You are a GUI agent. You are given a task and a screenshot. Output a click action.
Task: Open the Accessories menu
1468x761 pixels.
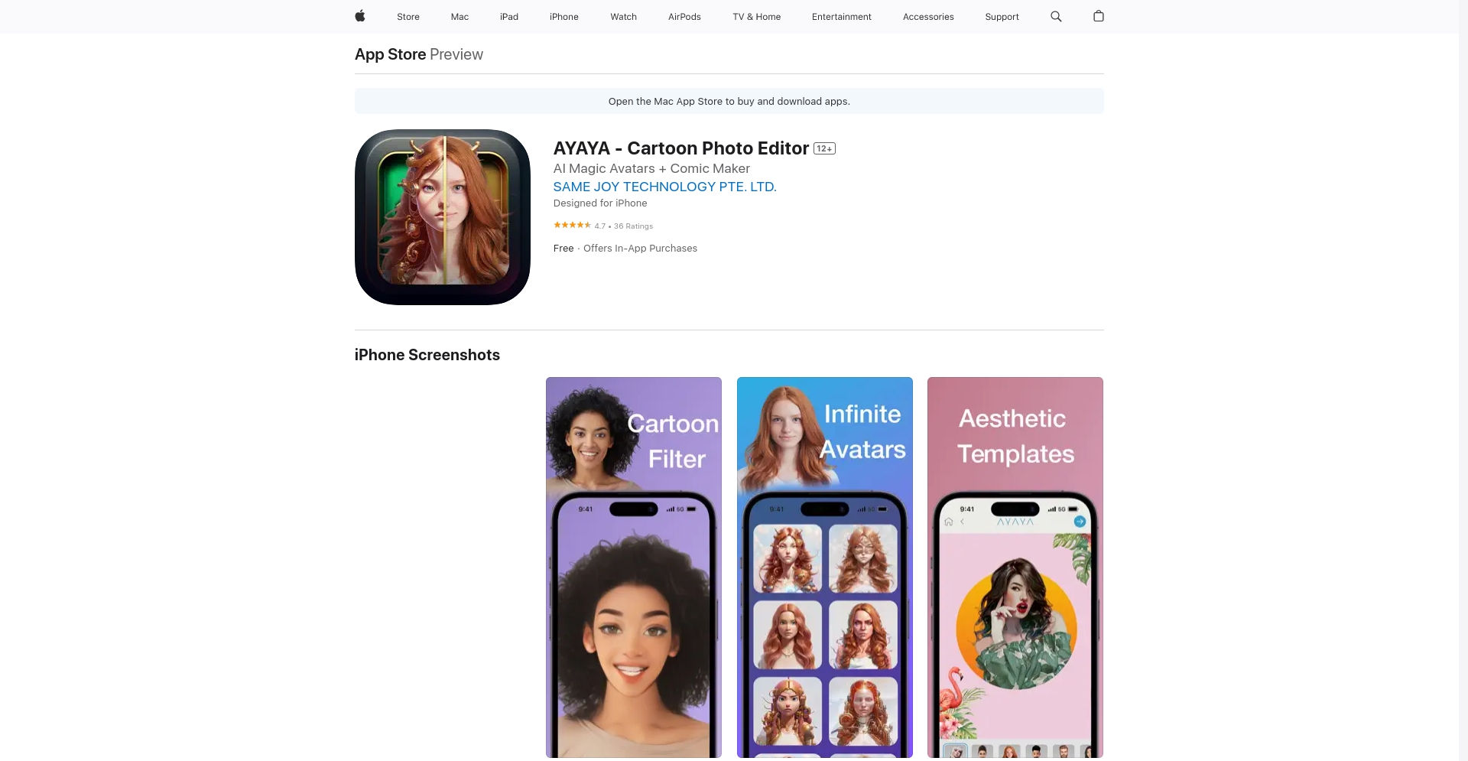(928, 17)
